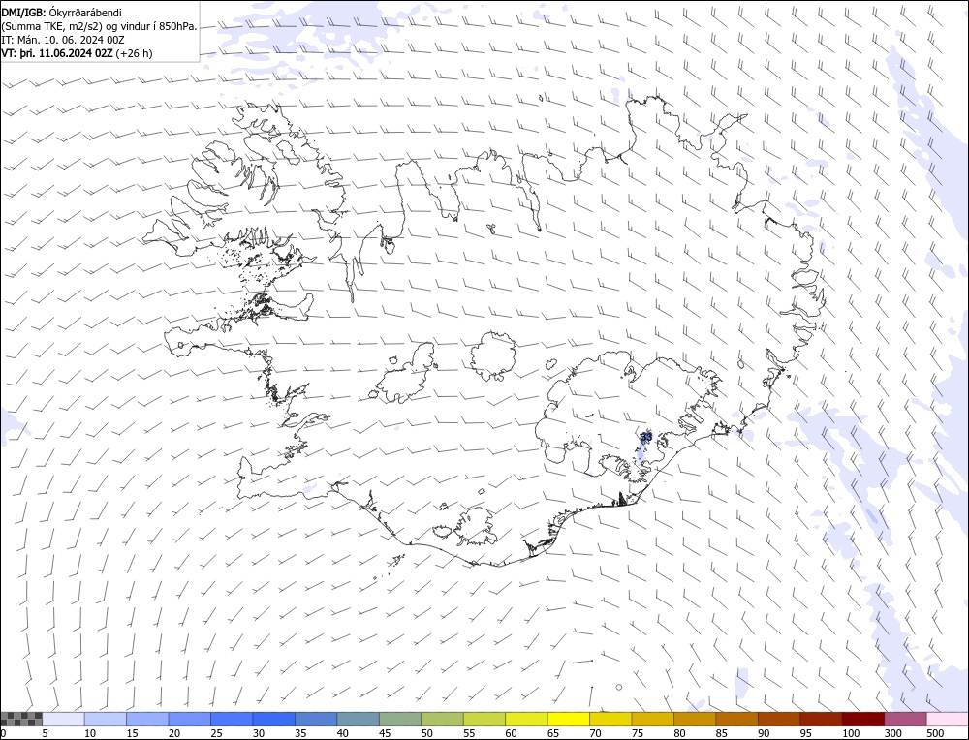Screen dimensions: 969x740
Task: Click the 'IT: Mán. 10. 06. 2024 00Z' line
Action: [x=63, y=40]
